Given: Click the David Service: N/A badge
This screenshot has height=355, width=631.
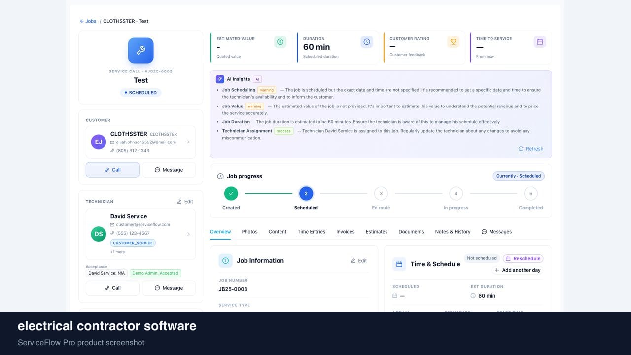Looking at the screenshot, I should [x=106, y=273].
